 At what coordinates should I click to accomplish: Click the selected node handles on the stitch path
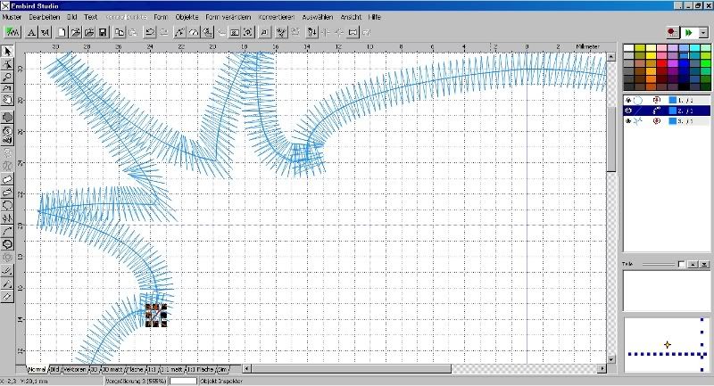pos(156,315)
